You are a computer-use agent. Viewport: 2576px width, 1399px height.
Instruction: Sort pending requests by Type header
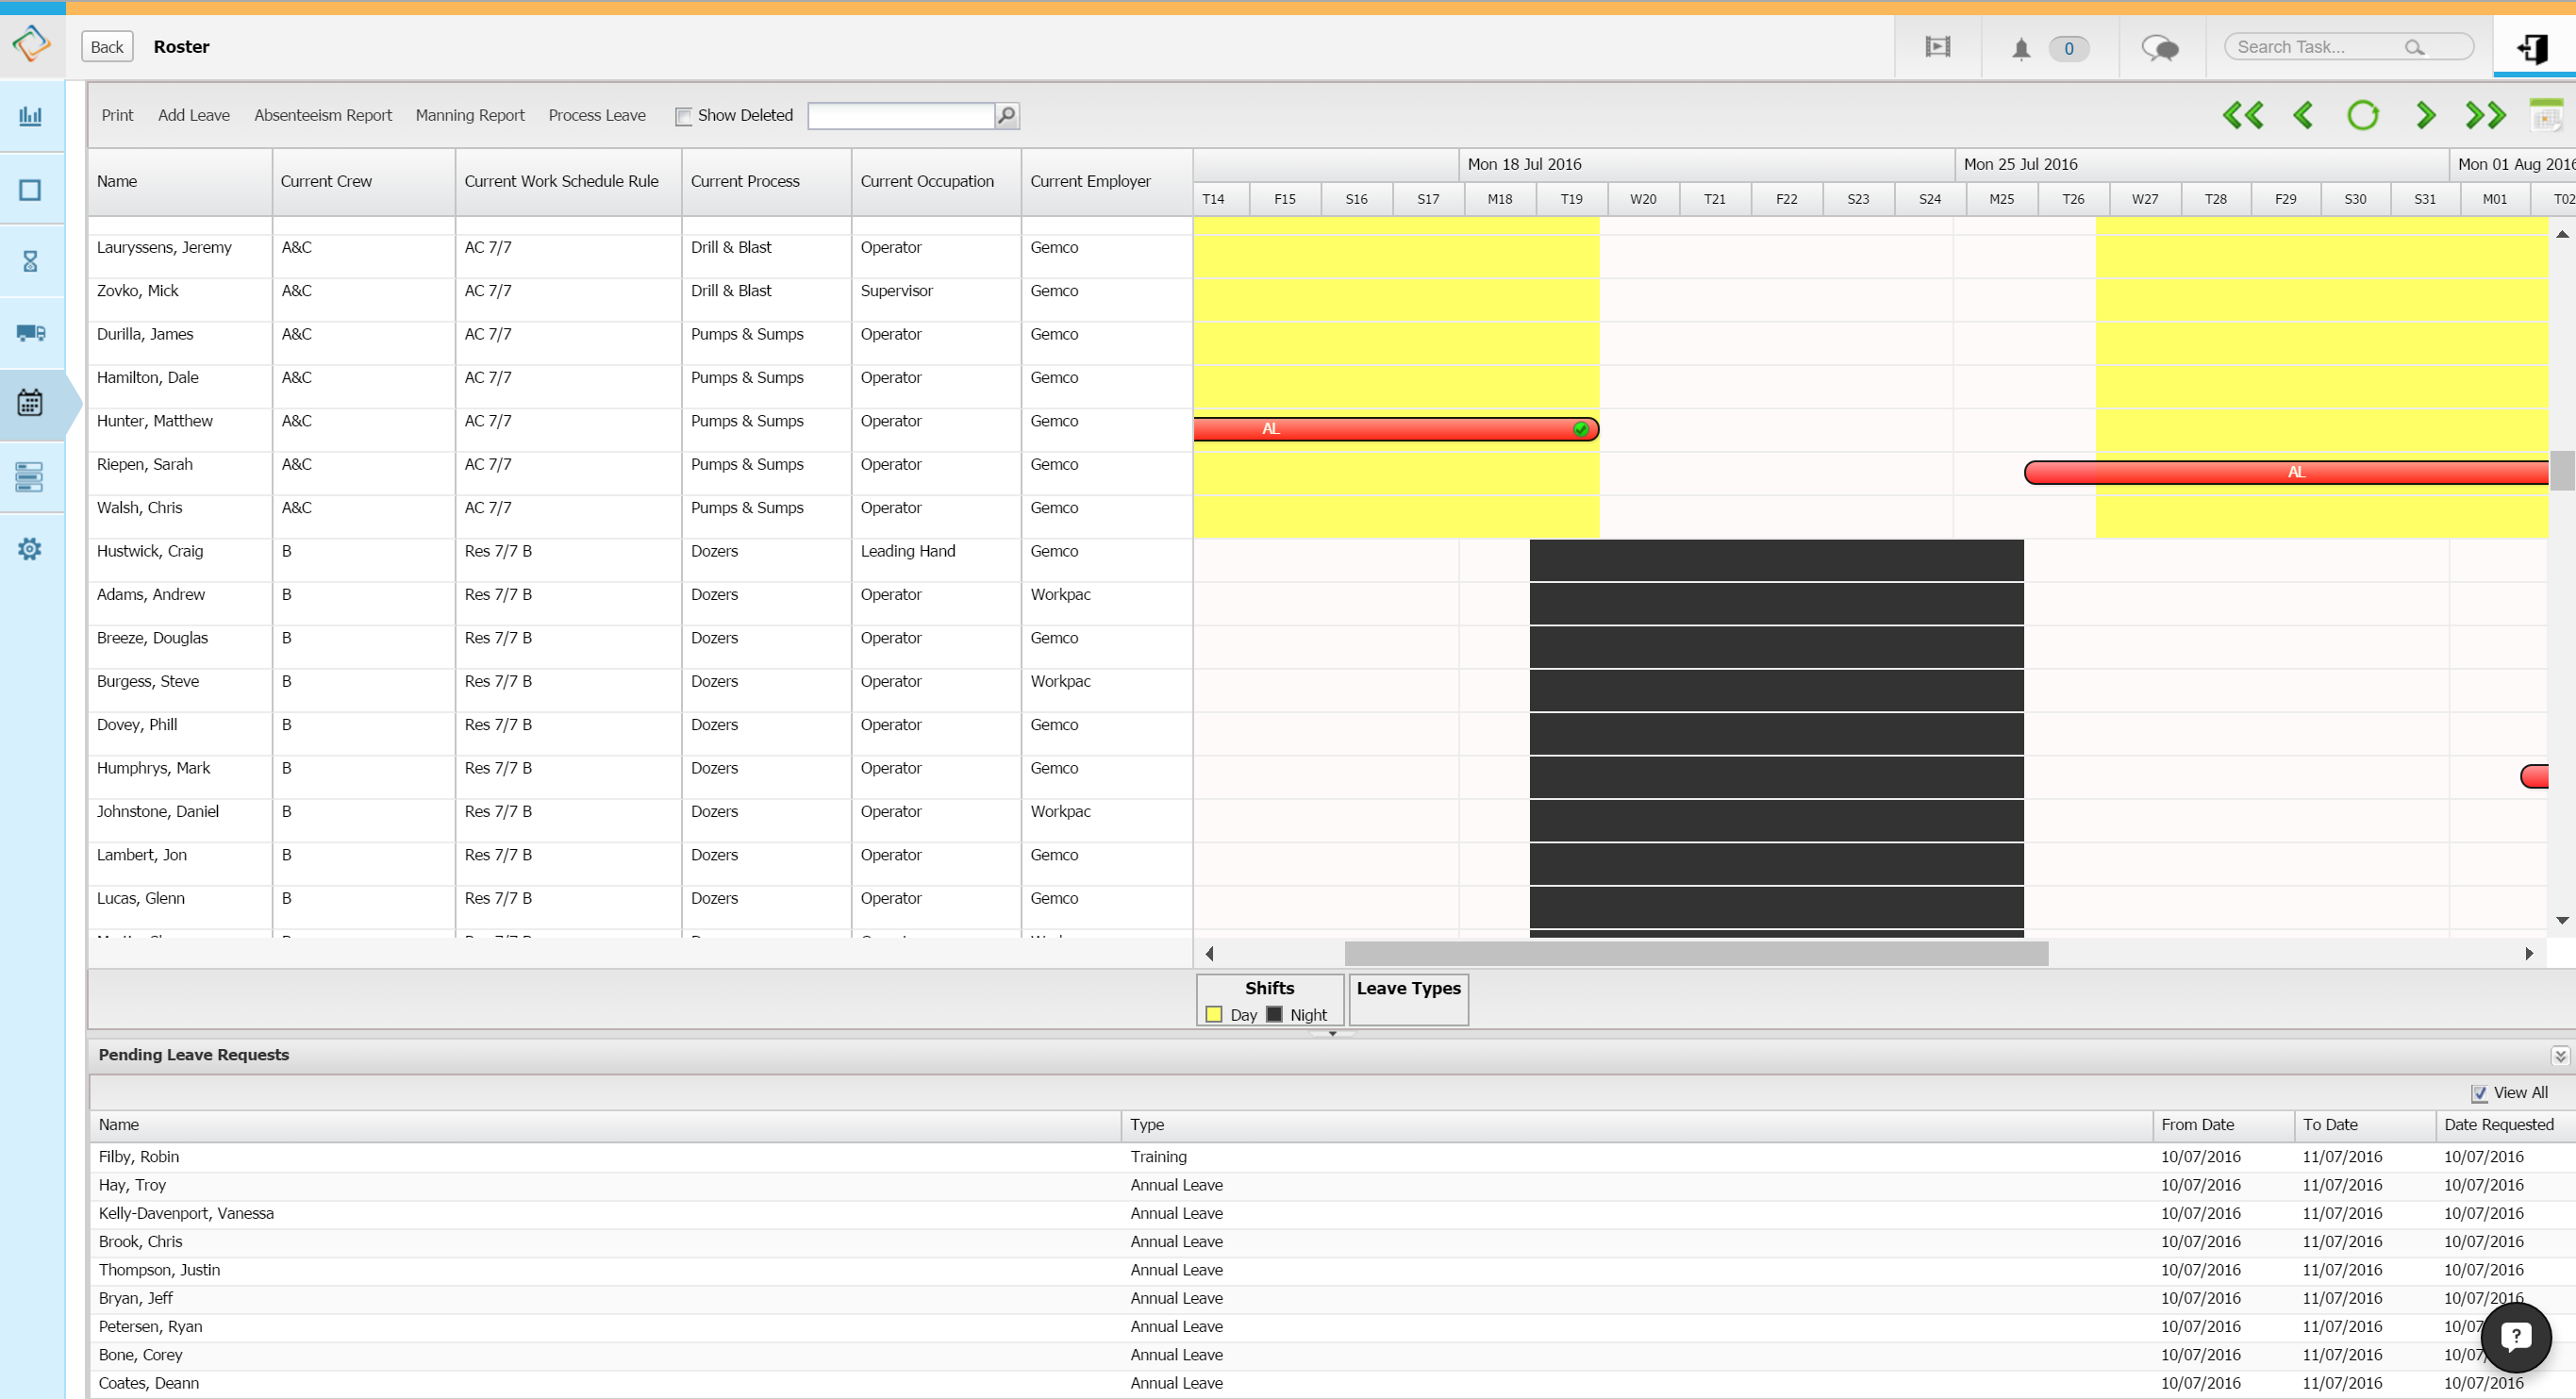[x=1637, y=1126]
